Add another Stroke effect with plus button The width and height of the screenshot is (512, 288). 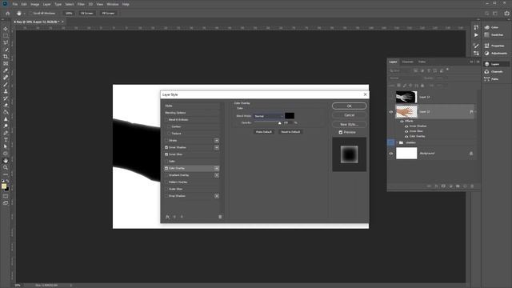[x=217, y=141]
